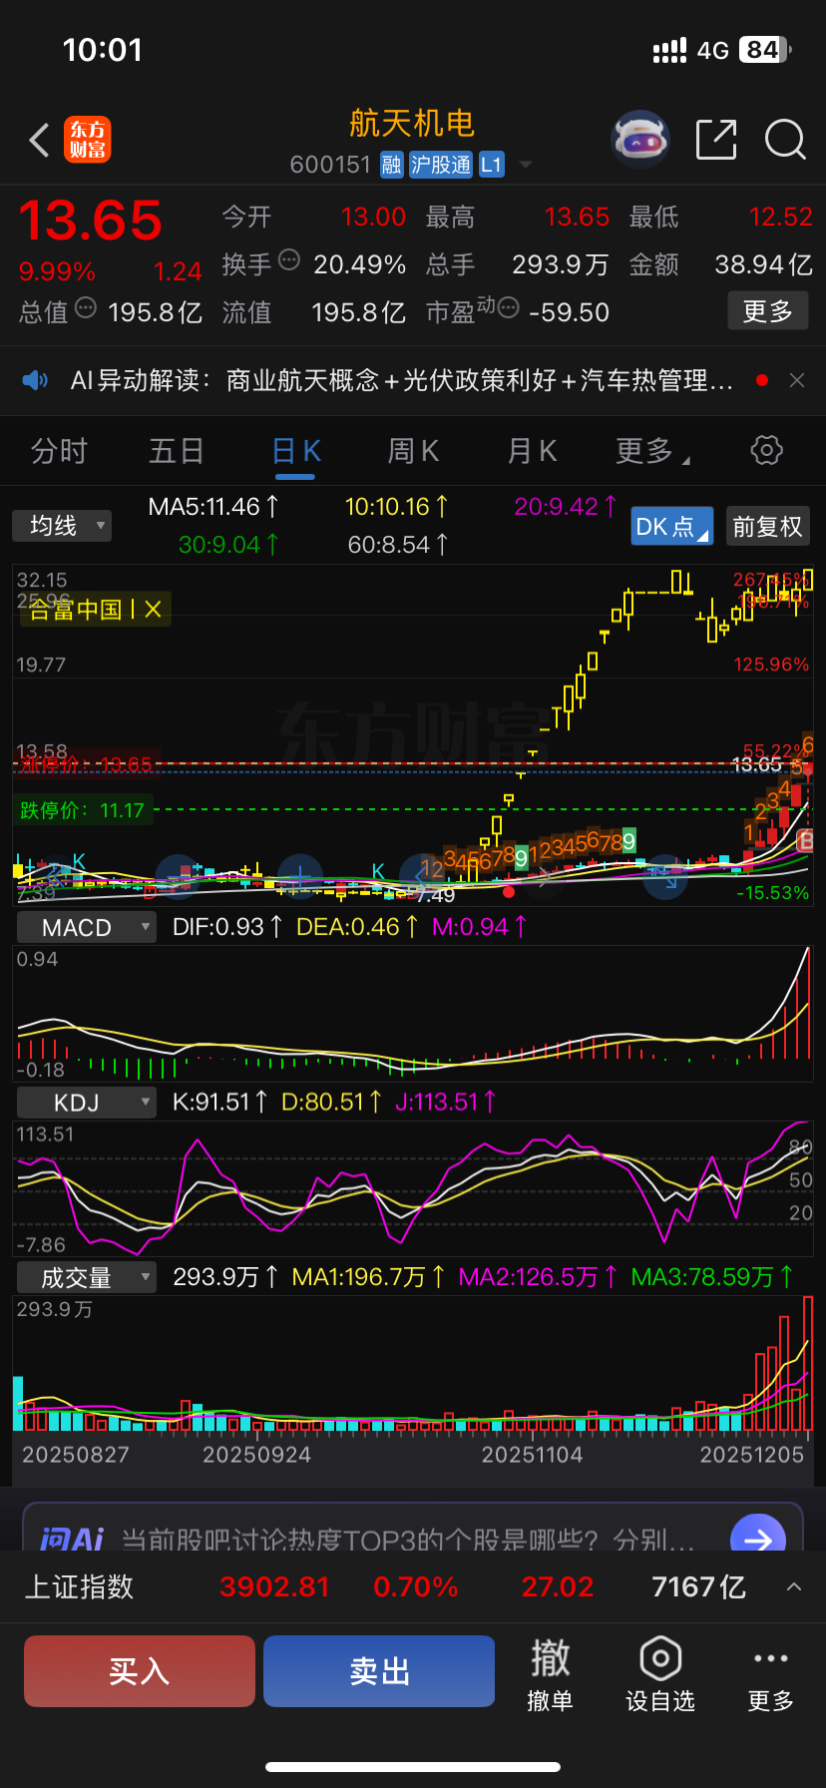Tap the 涨停价 13.65 line label

pos(87,764)
